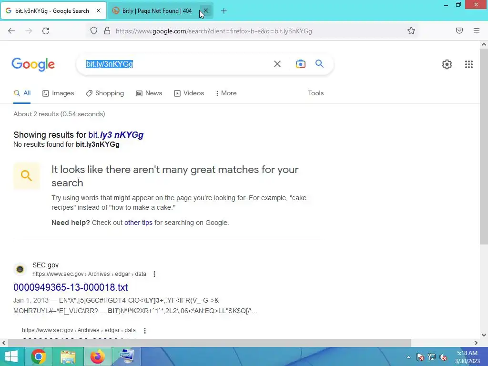This screenshot has width=488, height=366.
Task: Click the Google logo
Action: tap(33, 64)
